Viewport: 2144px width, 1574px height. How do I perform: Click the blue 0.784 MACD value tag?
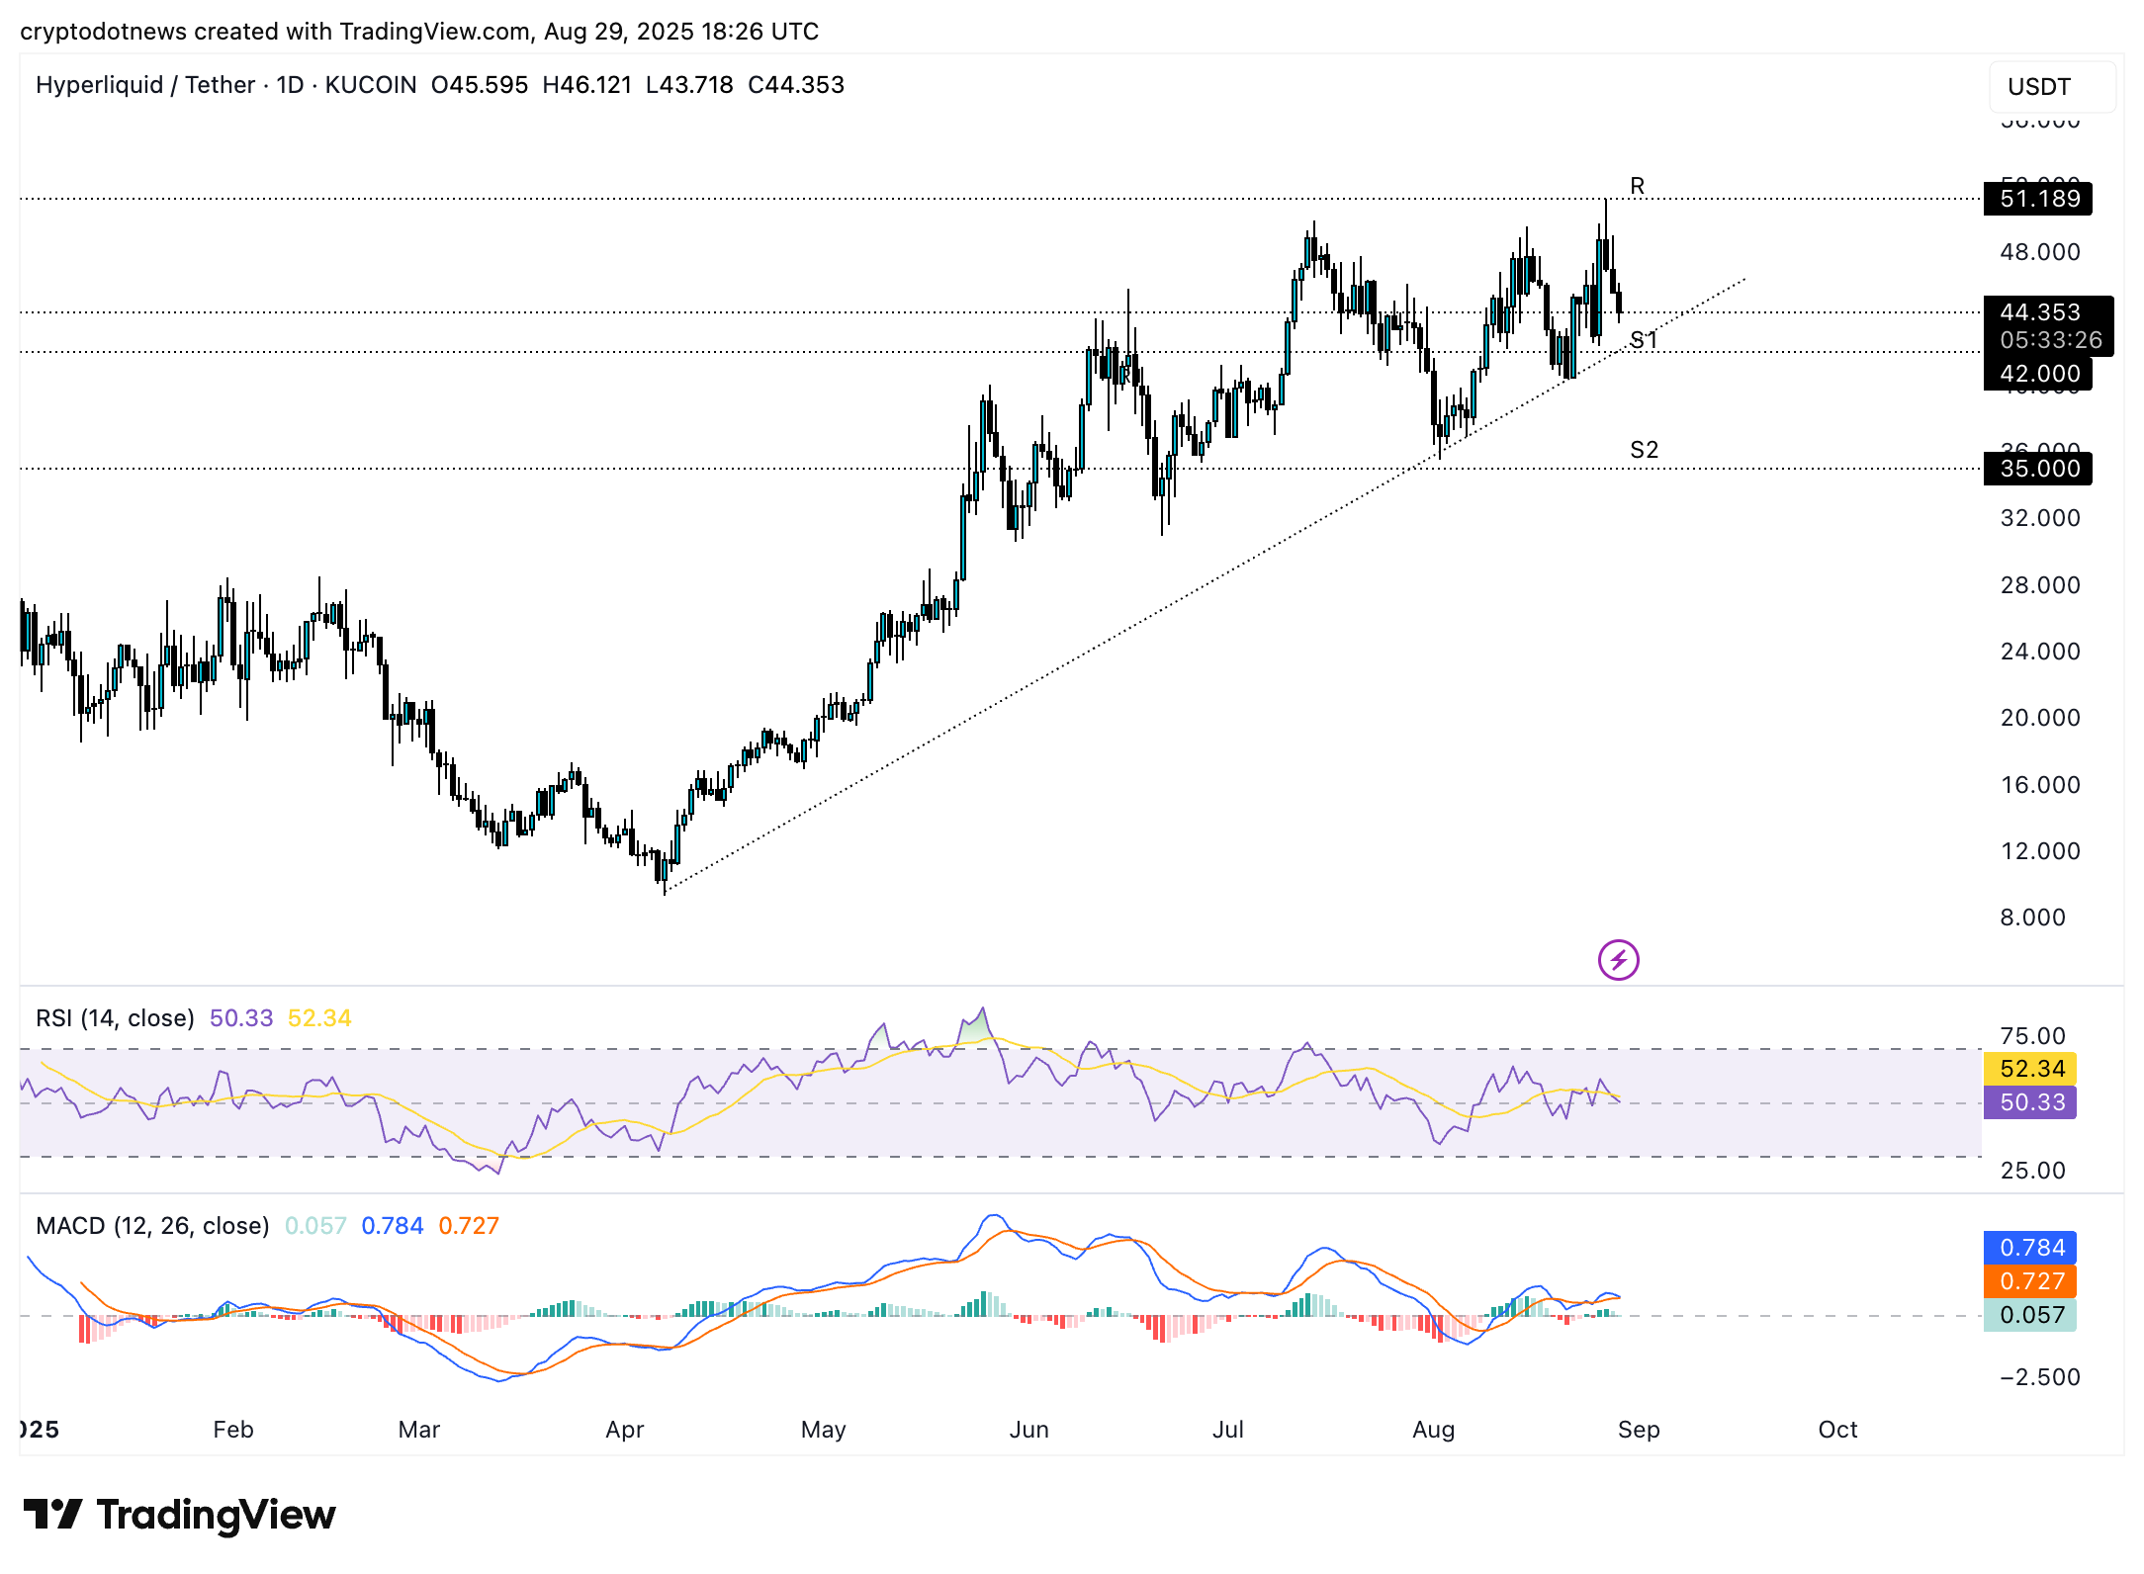pos(2030,1248)
